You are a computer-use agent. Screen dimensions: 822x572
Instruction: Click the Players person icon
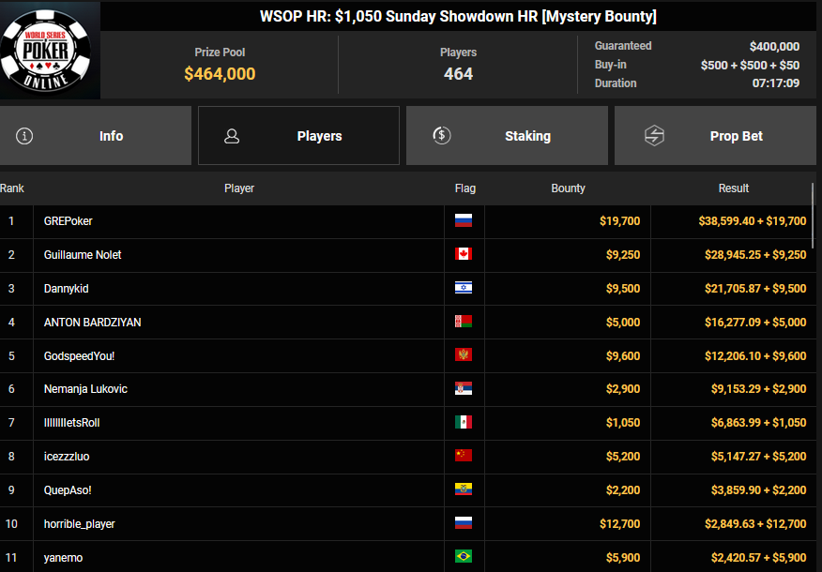[x=232, y=136]
